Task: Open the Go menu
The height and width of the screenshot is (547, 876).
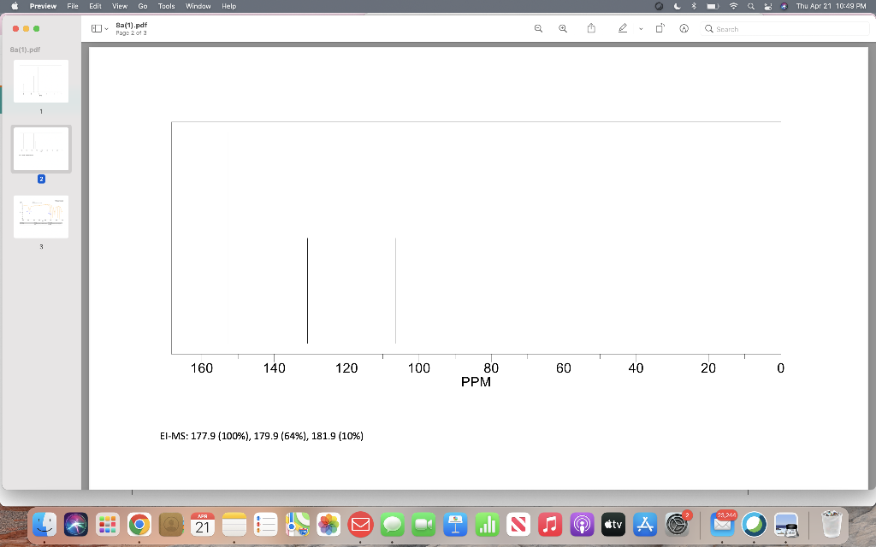Action: coord(143,6)
